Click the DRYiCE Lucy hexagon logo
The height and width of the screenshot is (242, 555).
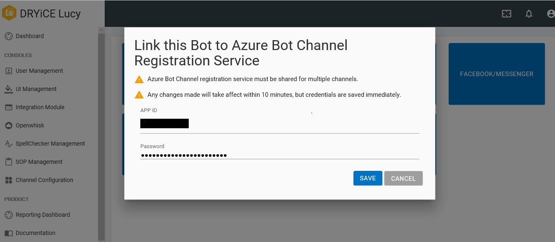[9, 13]
